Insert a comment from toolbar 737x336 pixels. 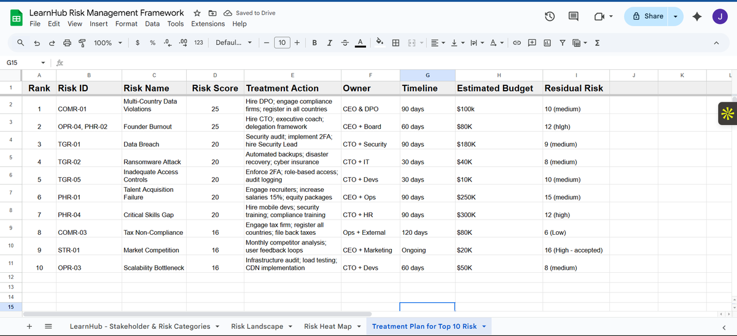coord(532,43)
